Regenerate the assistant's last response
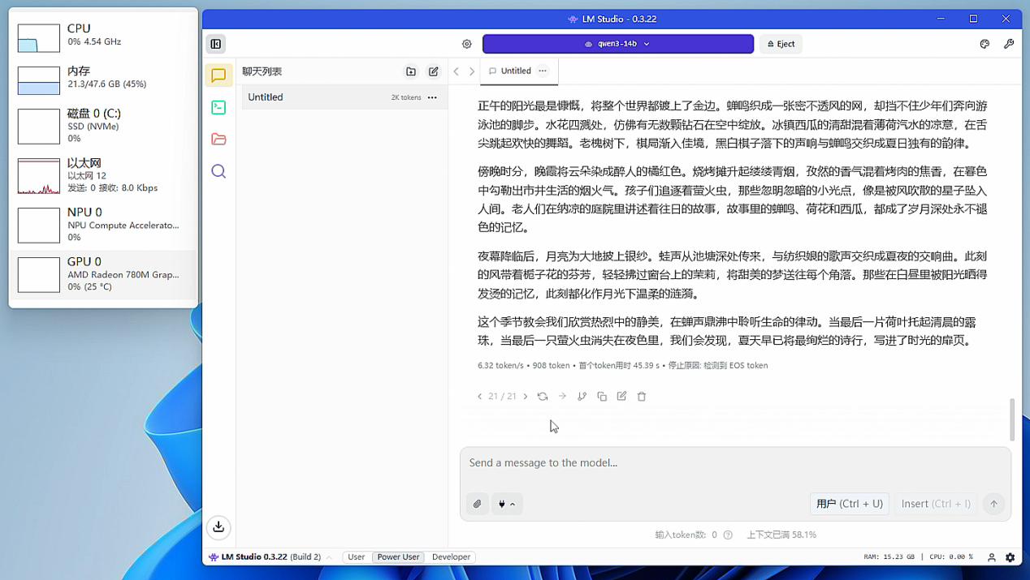Viewport: 1030px width, 580px height. [543, 396]
